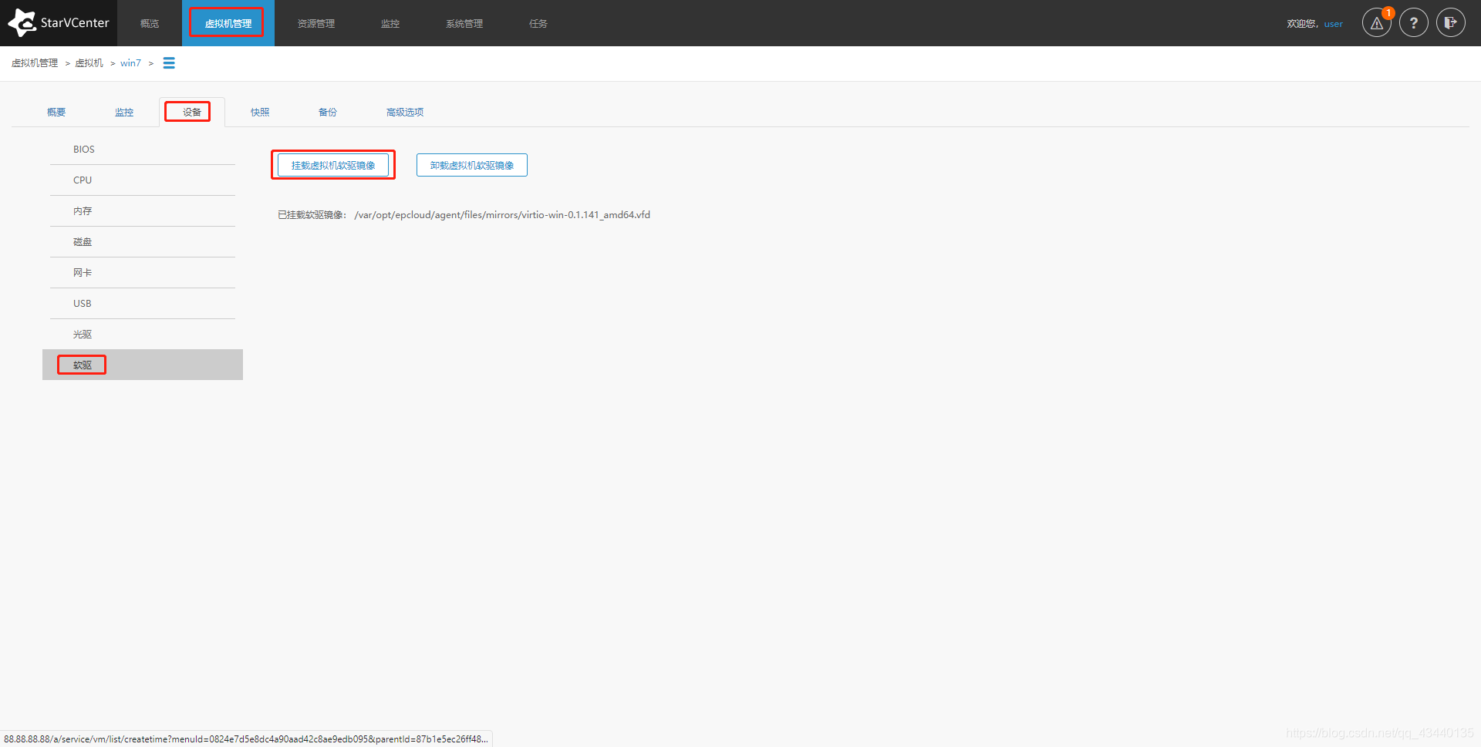The width and height of the screenshot is (1481, 747).
Task: Select 内存 in the device list
Action: (x=143, y=211)
